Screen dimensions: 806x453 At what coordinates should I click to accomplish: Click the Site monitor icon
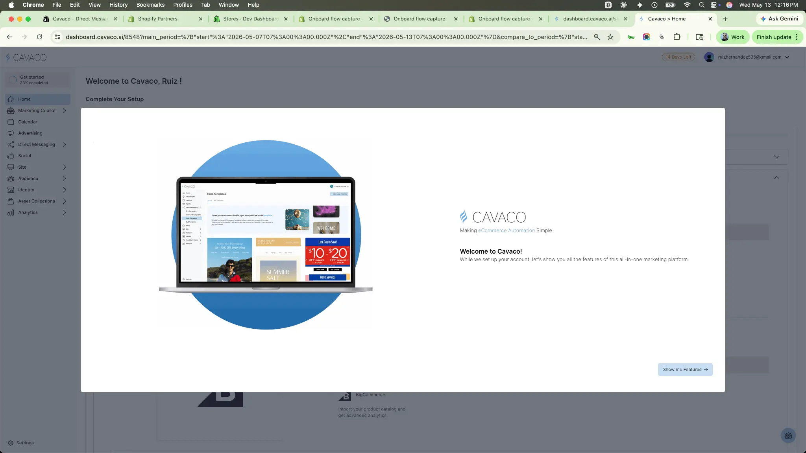point(11,167)
